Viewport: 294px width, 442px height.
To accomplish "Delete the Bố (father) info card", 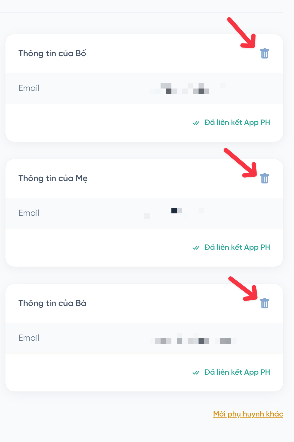I will (x=264, y=53).
